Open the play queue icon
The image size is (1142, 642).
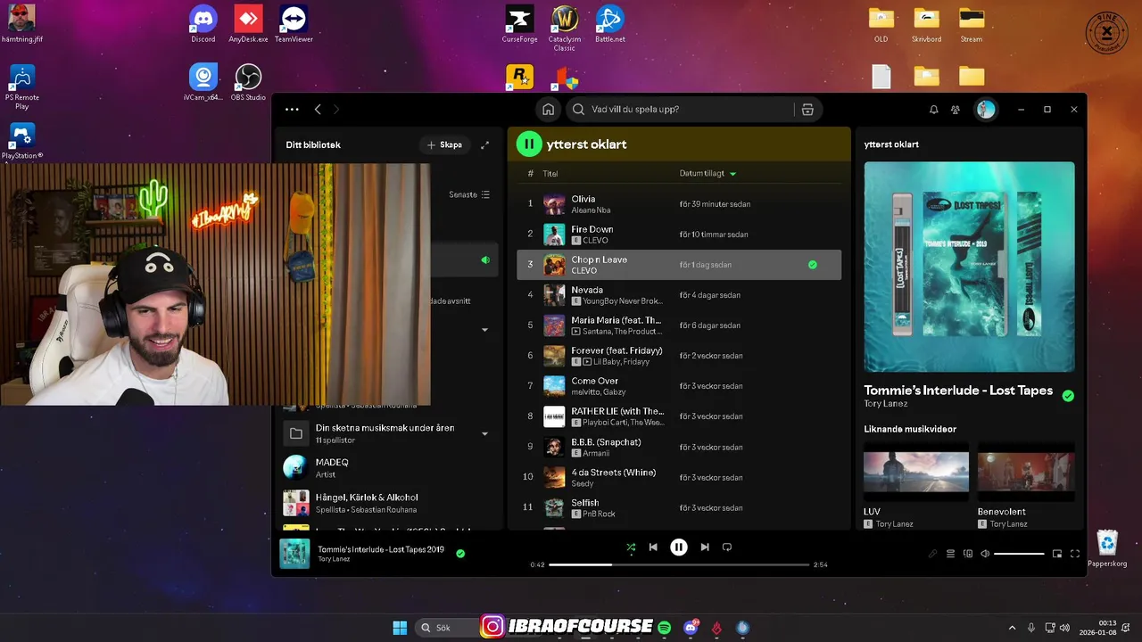[951, 554]
